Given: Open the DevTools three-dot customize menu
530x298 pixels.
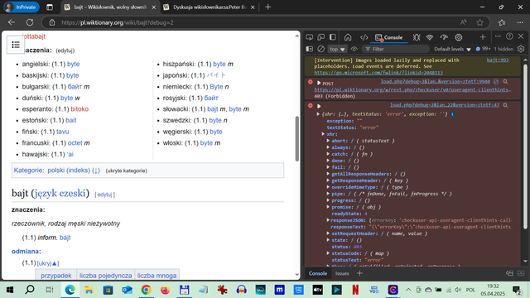Looking at the screenshot, I should 498,36.
